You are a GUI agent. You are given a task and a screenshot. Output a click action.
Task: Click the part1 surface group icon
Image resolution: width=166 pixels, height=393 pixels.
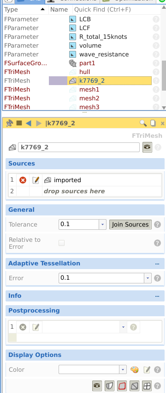(72, 63)
